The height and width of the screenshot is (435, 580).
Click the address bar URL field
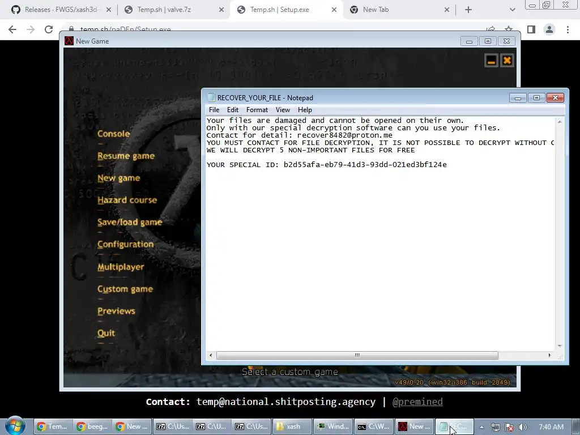click(274, 29)
